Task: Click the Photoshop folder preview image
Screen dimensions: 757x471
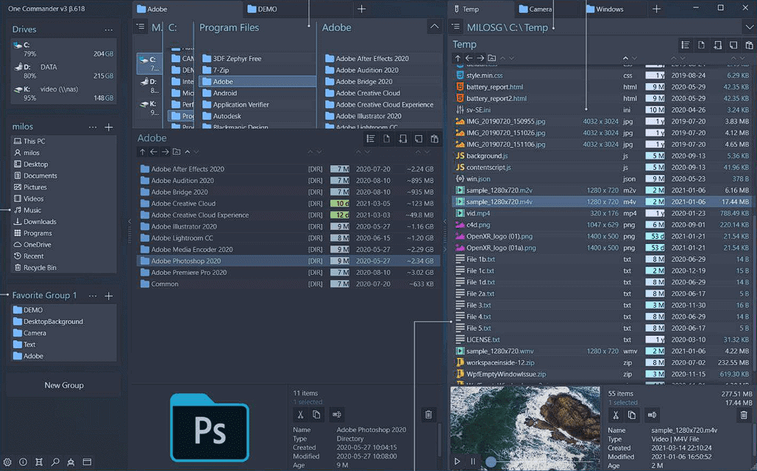Action: [x=210, y=428]
